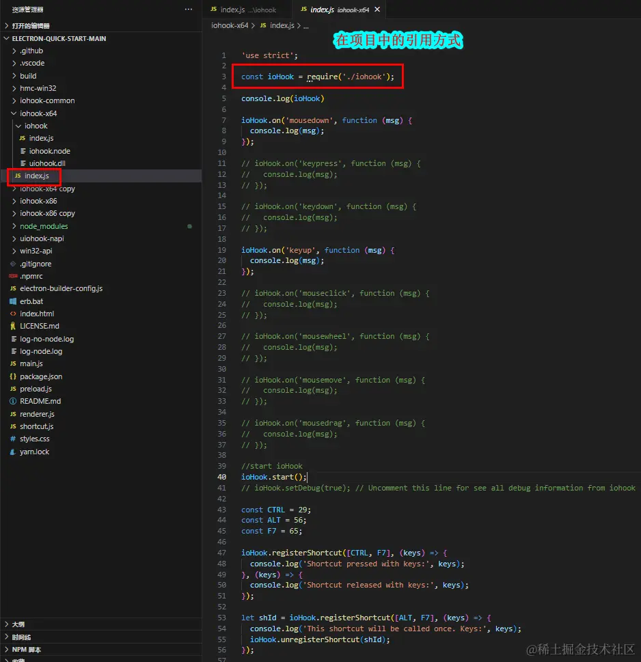Expand the win32-api folder

coord(101,251)
